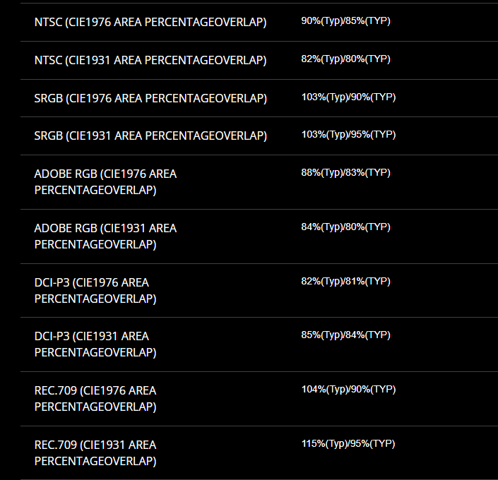498x480 pixels.
Task: Click the Adobe RGB CIE1976 label
Action: pos(105,181)
